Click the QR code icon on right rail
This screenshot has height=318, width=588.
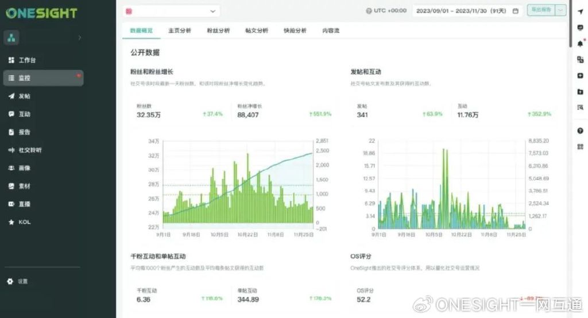coord(580,146)
